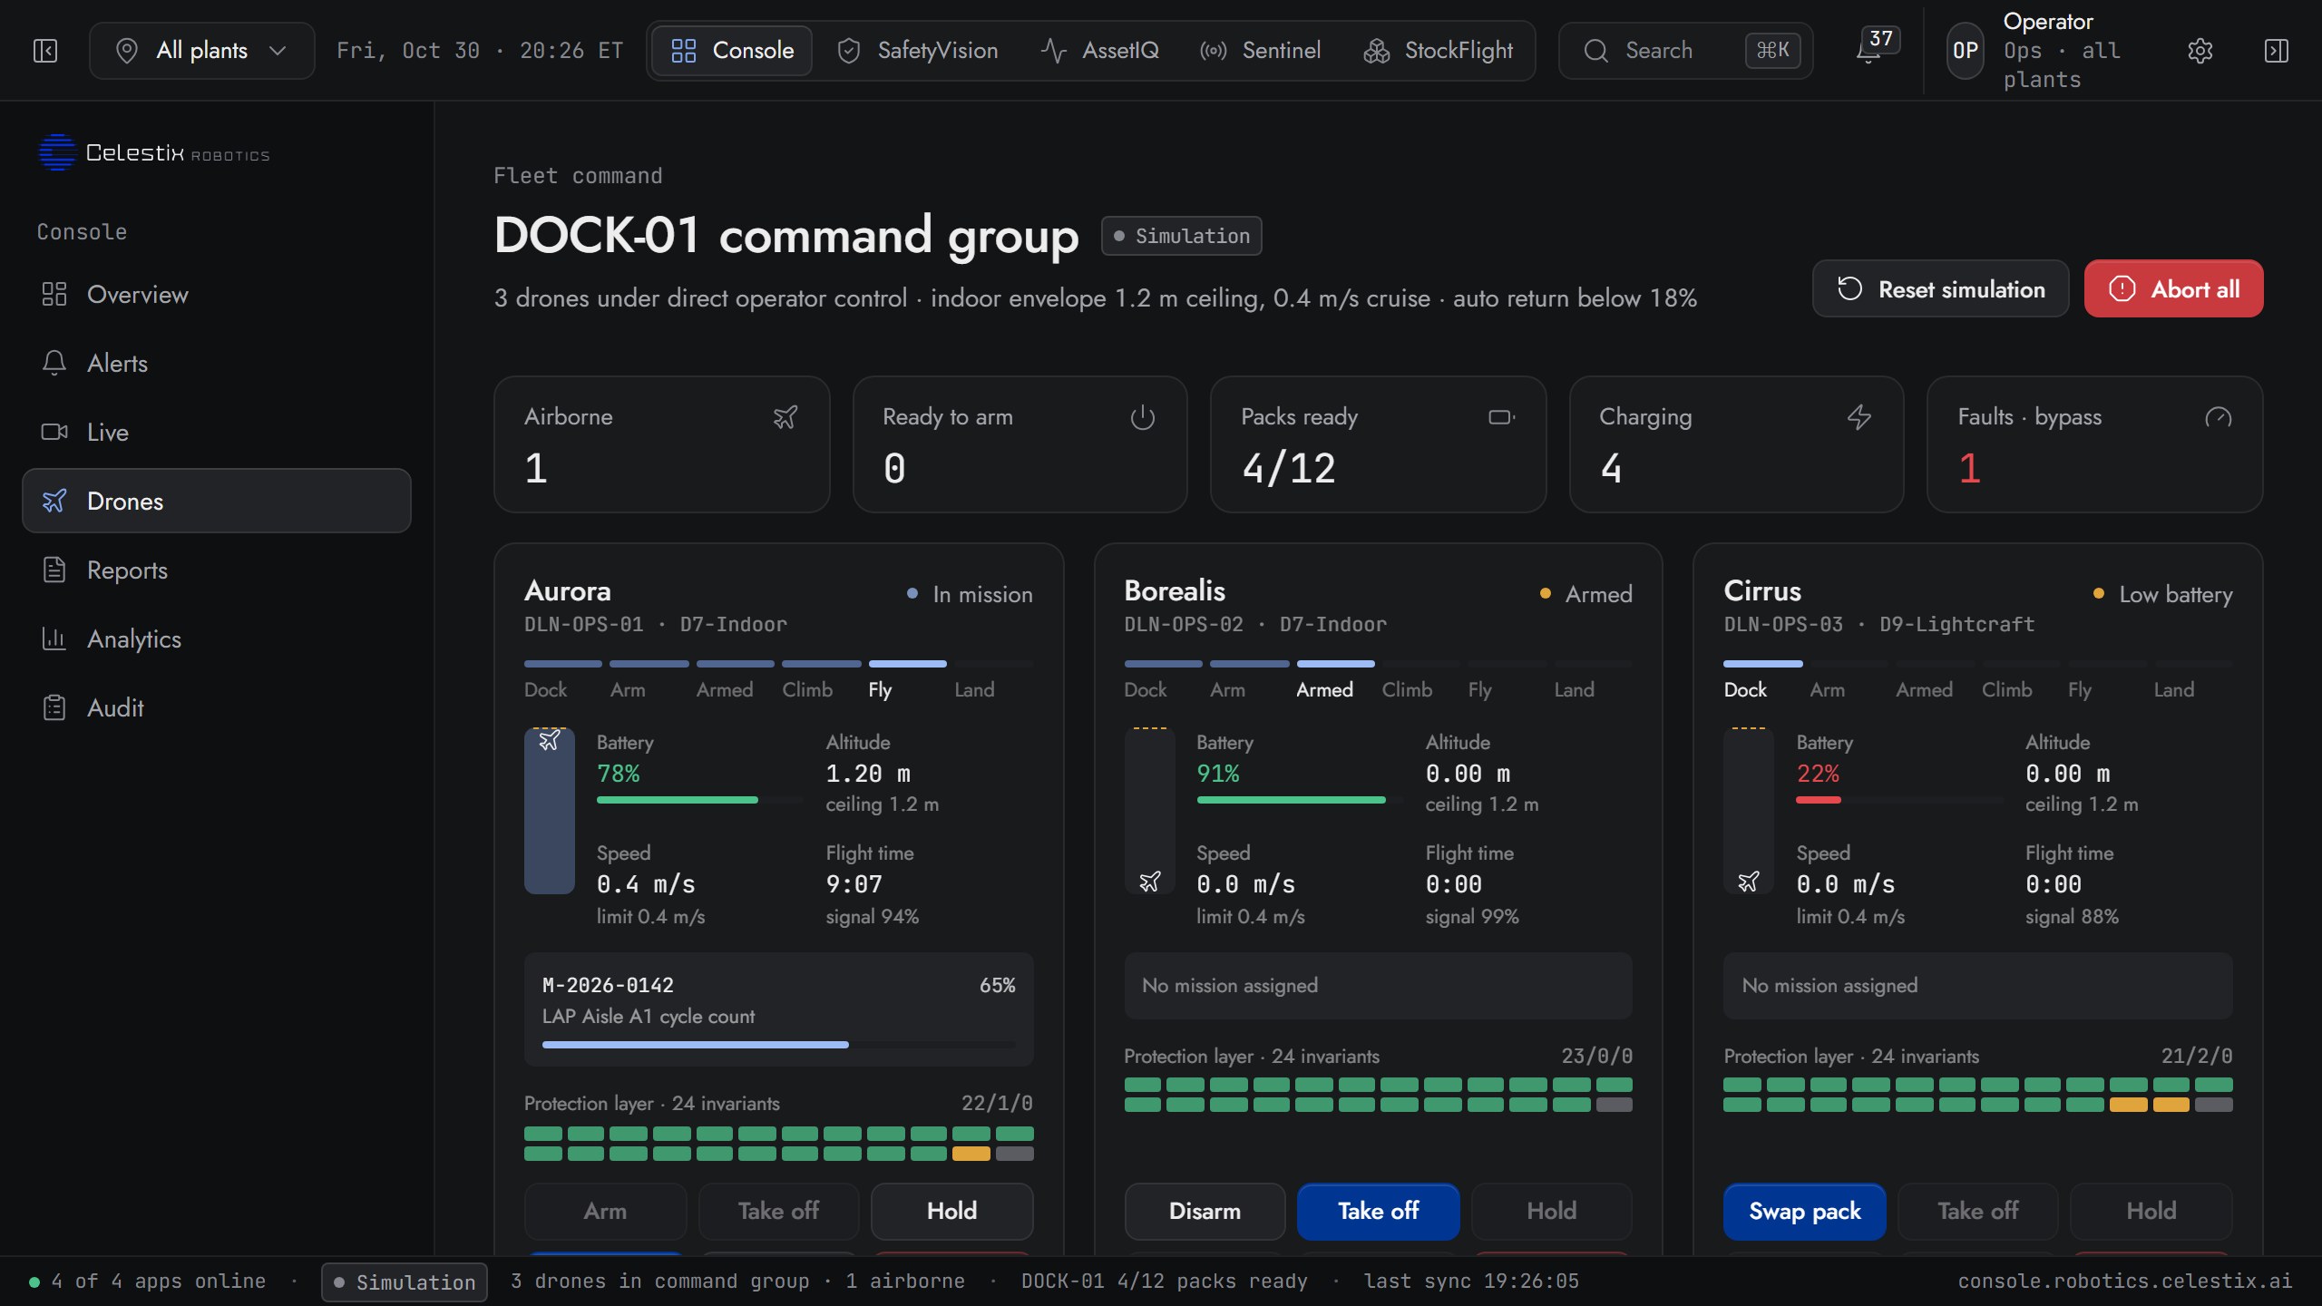Click the Ready to arm power icon

click(1143, 417)
